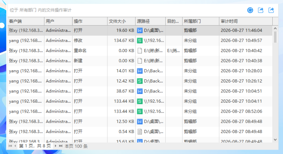
Task: Select the audit time 2026-08-27 10:49:57
Action: coord(241,41)
